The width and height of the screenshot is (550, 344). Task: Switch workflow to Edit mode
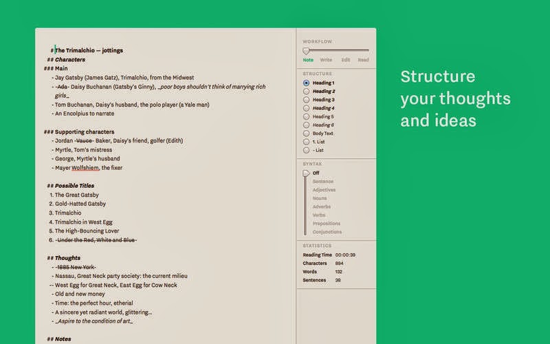tap(346, 60)
